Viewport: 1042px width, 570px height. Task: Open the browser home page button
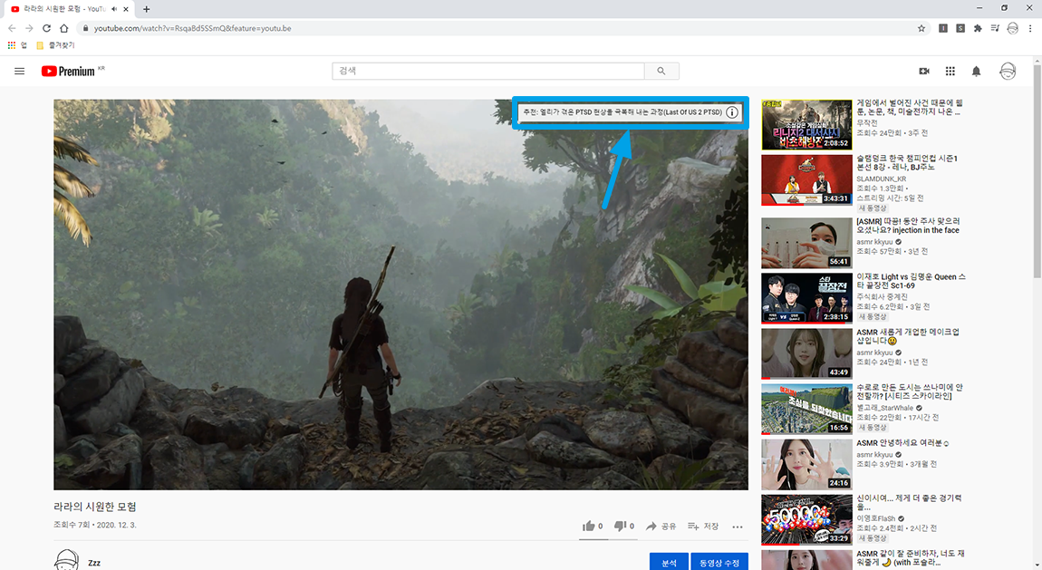coord(63,29)
